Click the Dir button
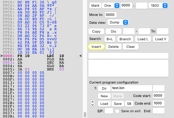This screenshot has width=174, height=118. 104,88
